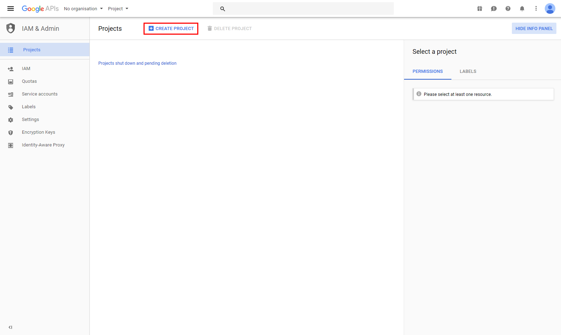
Task: Click the search magnifier icon
Action: (x=223, y=9)
